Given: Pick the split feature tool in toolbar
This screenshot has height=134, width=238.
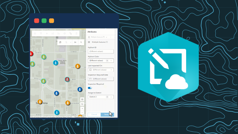Looking at the screenshot, I should click(65, 33).
